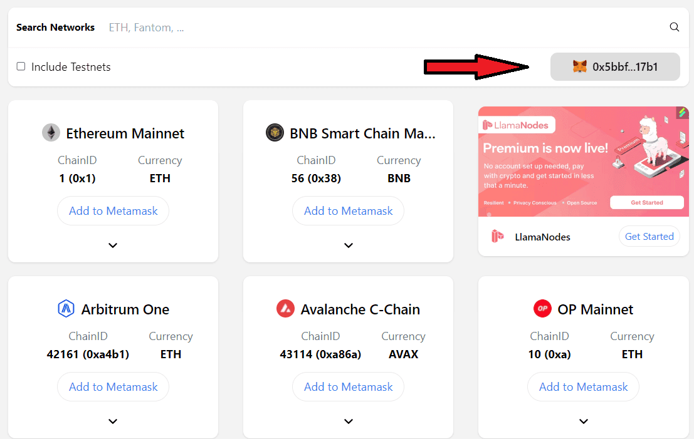
Task: Add Ethereum Mainnet to Metamask
Action: (113, 211)
